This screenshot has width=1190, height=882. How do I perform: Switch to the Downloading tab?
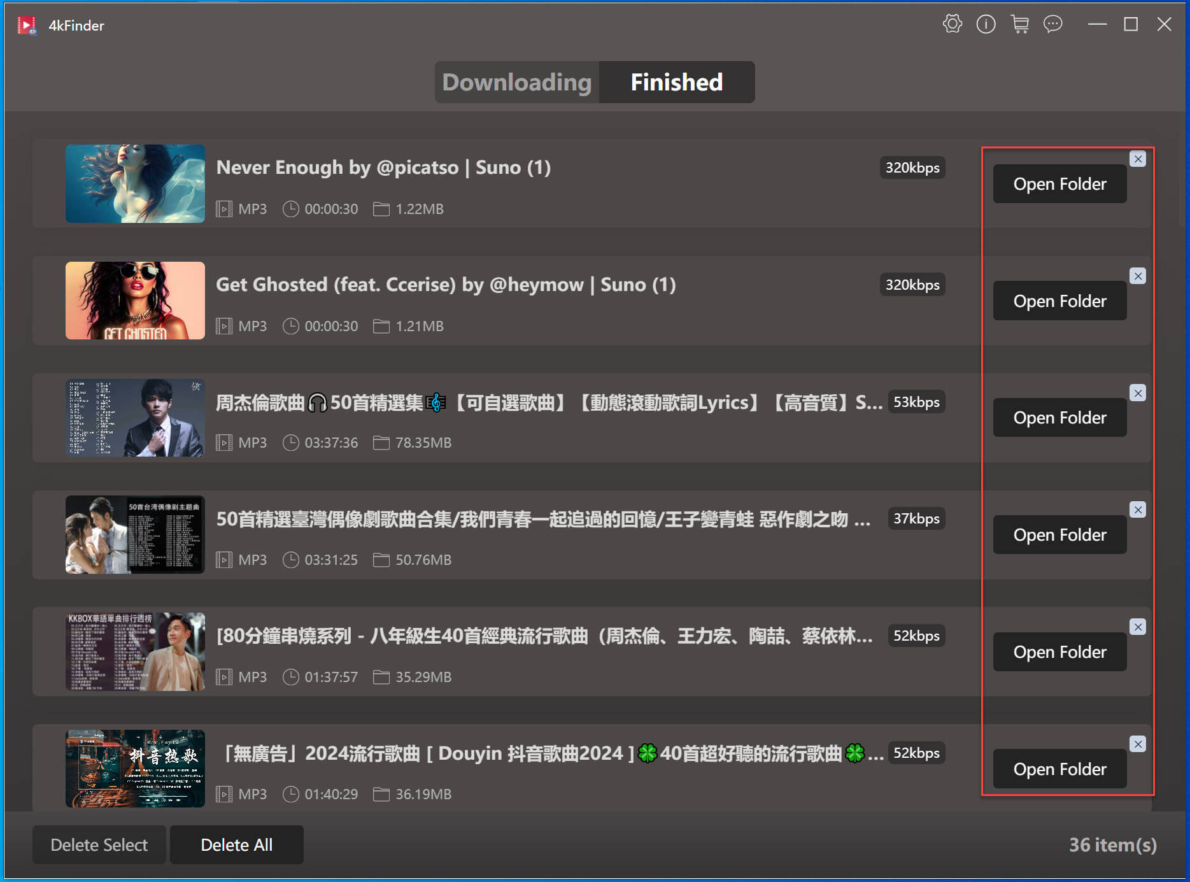[x=516, y=82]
